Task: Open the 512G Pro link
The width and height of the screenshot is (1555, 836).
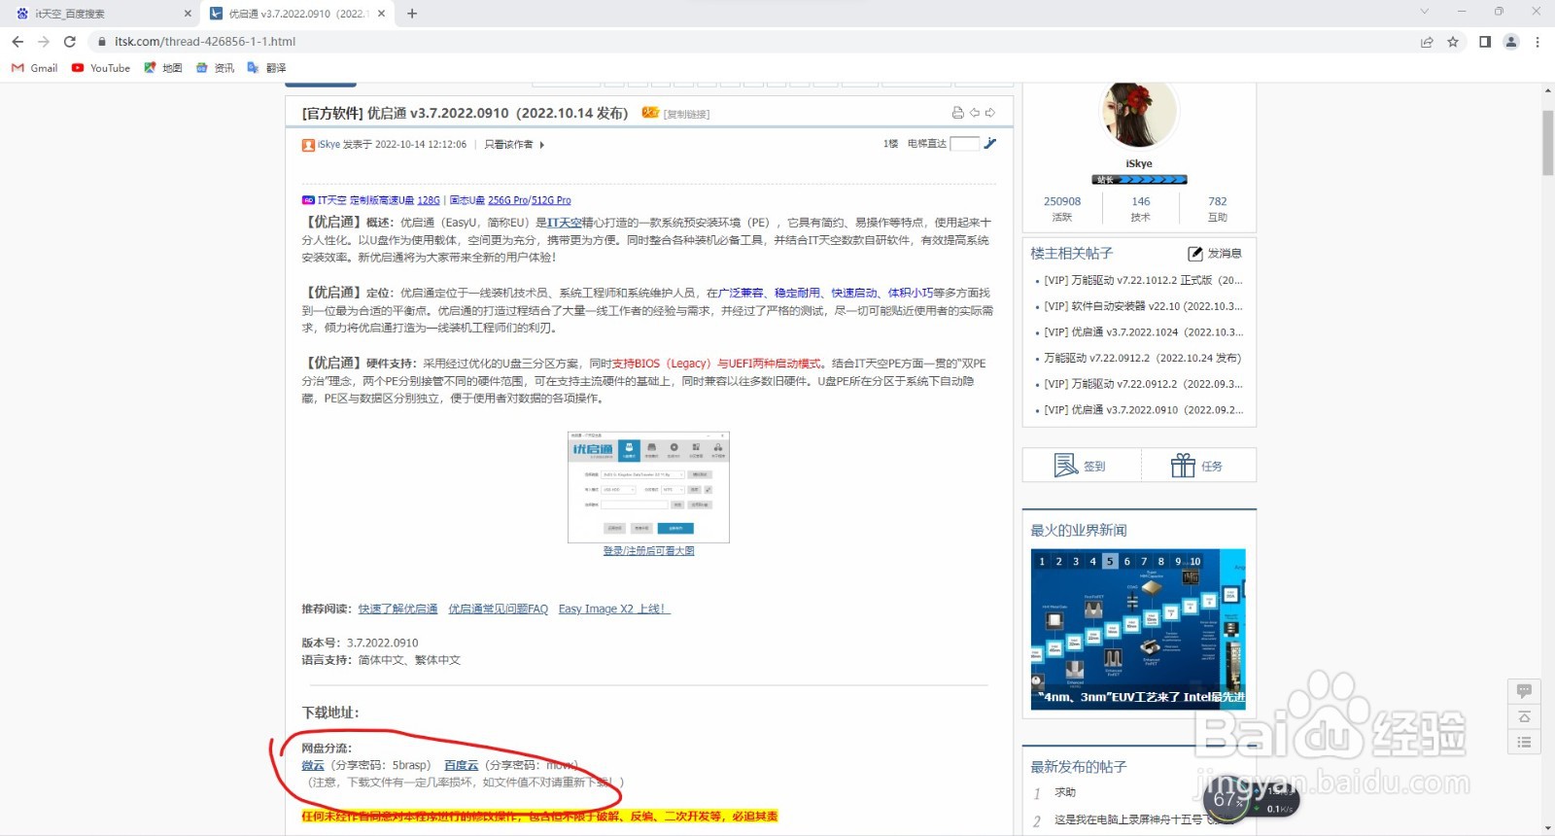Action: coord(551,200)
